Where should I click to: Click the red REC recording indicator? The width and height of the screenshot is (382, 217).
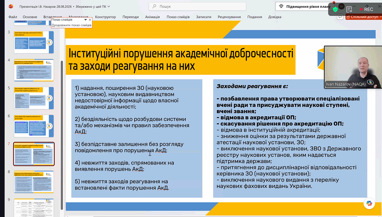pos(366,9)
